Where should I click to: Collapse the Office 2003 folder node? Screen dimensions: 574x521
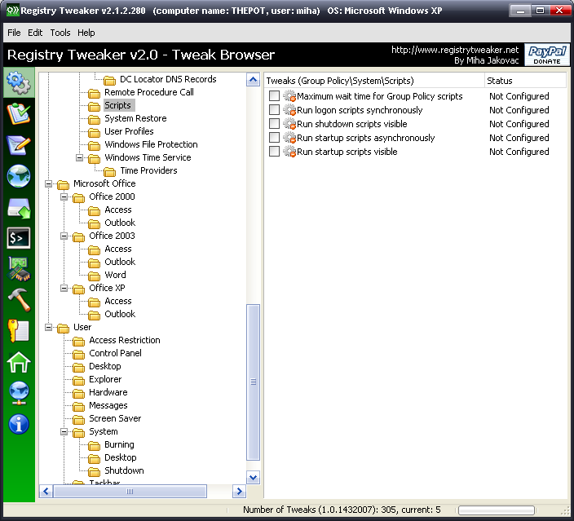click(64, 236)
